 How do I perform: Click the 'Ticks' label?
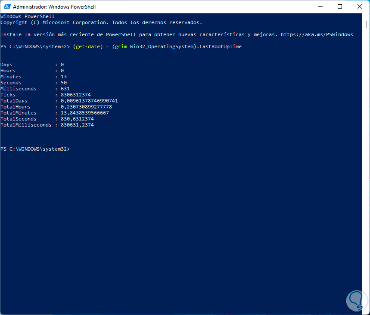coord(8,95)
